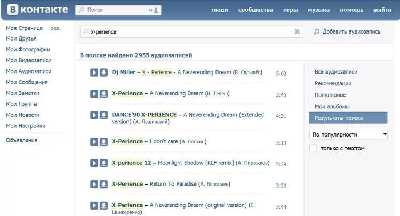Screen dimensions: 400x216
Task: Download the DANCE'90 X-PERIENCE Extended version
Action: pyautogui.click(x=103, y=115)
